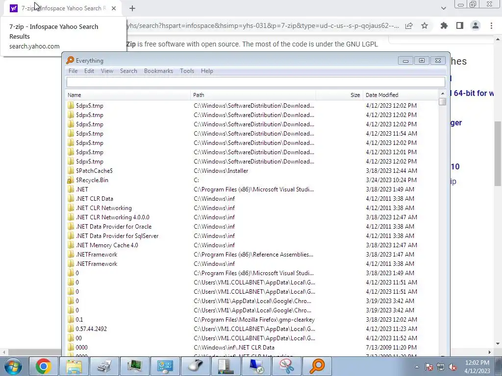Sort by the Name column header
Image resolution: width=502 pixels, height=376 pixels.
point(128,95)
